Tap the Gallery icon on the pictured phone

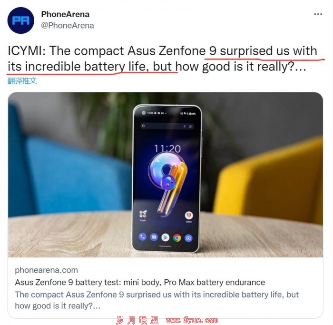[189, 216]
